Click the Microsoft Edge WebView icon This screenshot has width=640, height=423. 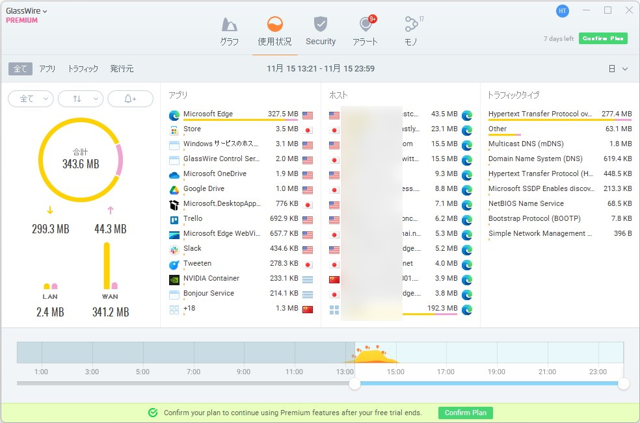click(174, 235)
